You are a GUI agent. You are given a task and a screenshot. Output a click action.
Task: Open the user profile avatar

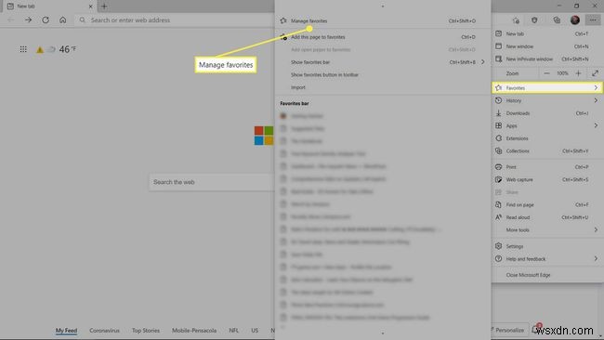click(x=575, y=20)
